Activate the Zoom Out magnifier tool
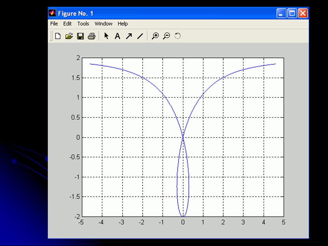This screenshot has height=246, width=328. (166, 36)
